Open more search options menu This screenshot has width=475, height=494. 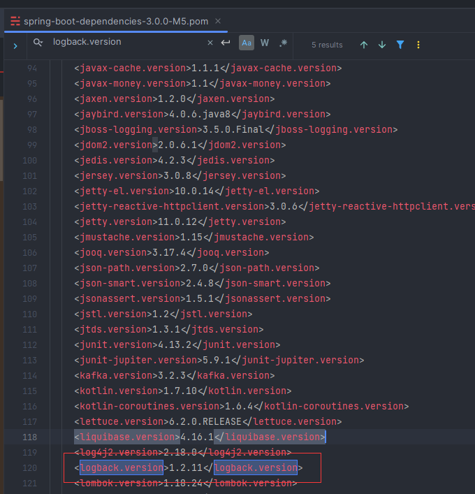pyautogui.click(x=418, y=45)
